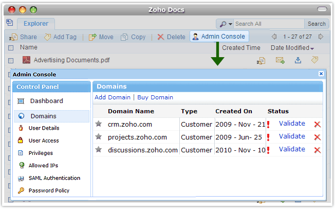Click email icon in Advertising Documents row
This screenshot has width=335, height=209.
click(280, 60)
